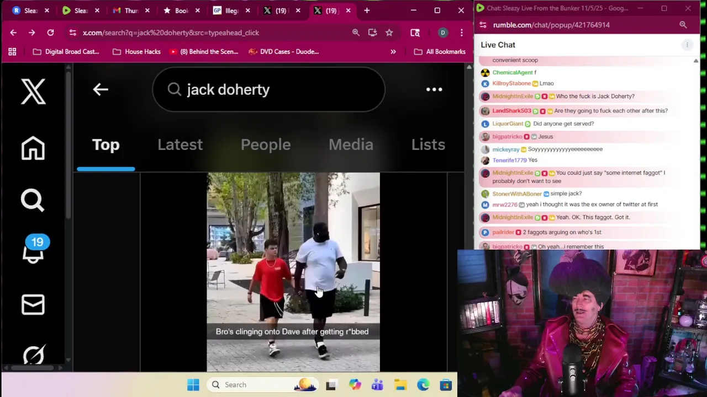
Task: Open the Grok icon in X sidebar
Action: (x=33, y=355)
